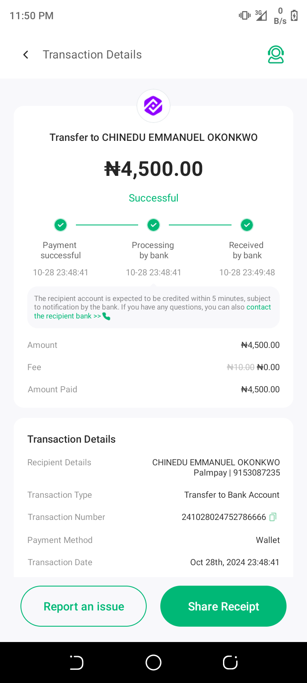The height and width of the screenshot is (683, 307).
Task: Go back using the header arrow
Action: click(x=26, y=55)
